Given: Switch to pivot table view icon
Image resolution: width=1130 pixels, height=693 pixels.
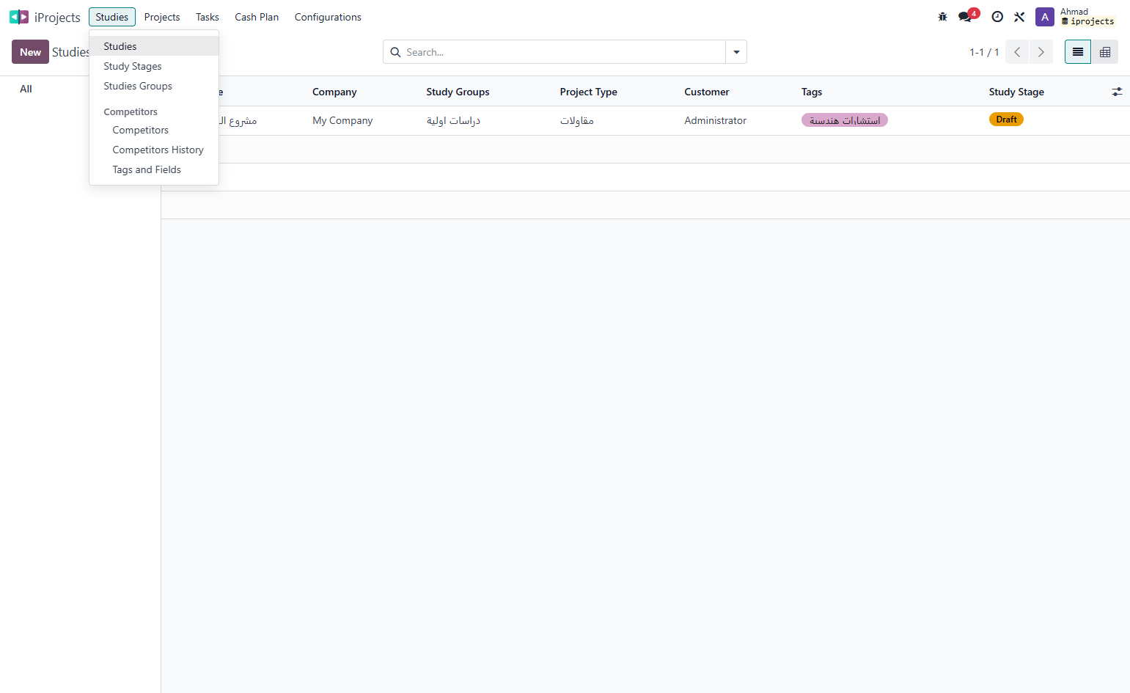Looking at the screenshot, I should point(1105,52).
